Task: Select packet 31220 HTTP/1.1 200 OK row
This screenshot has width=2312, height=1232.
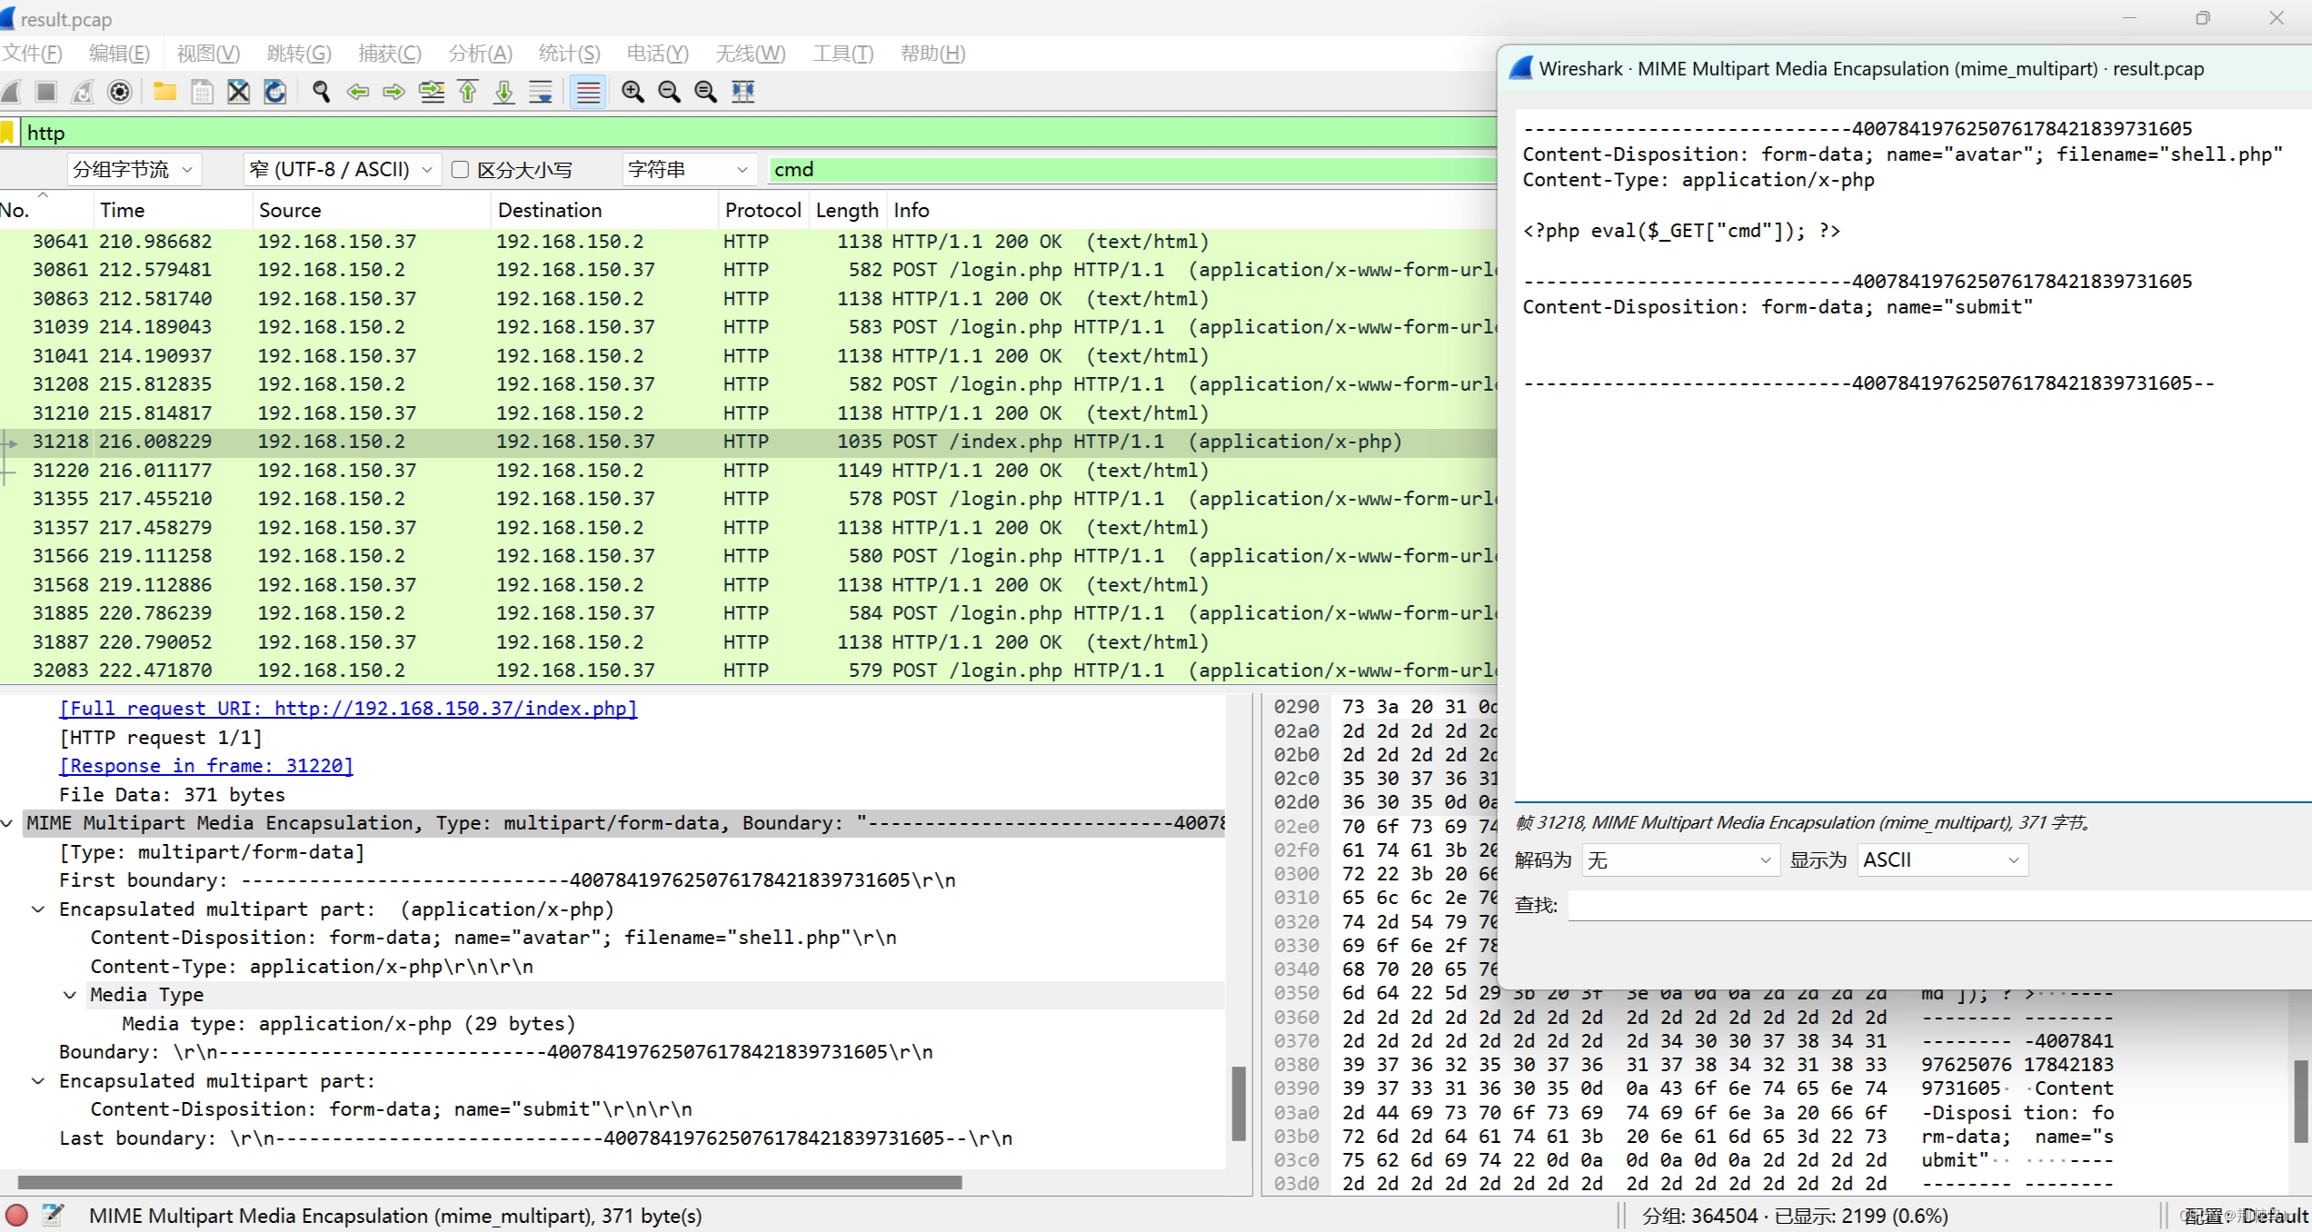Action: coord(748,471)
